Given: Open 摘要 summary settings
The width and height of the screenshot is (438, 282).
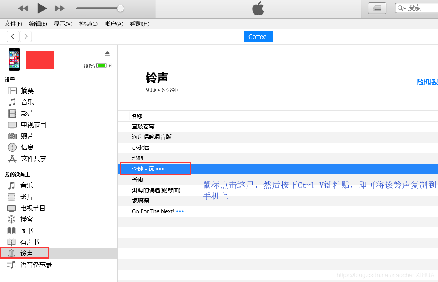Looking at the screenshot, I should coord(28,91).
